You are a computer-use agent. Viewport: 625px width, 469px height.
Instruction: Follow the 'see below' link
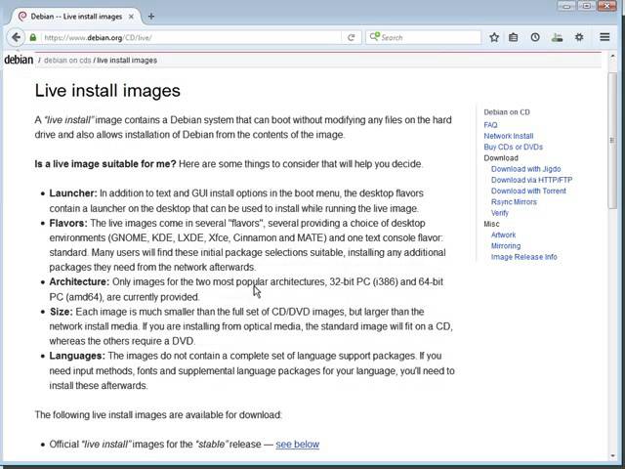pos(297,445)
